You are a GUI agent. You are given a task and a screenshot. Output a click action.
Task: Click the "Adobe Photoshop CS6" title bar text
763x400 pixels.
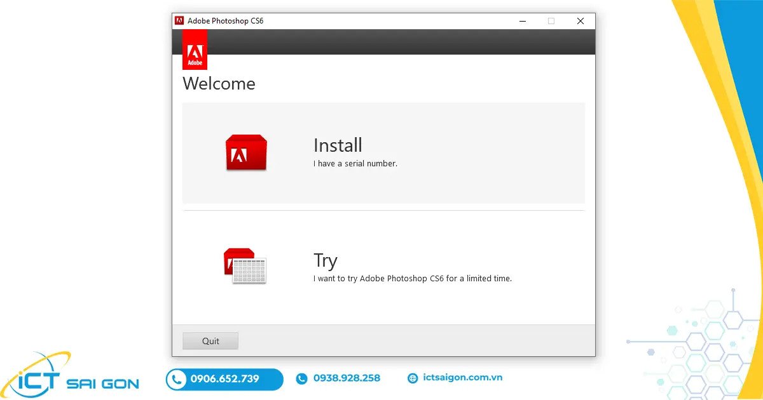tap(225, 21)
